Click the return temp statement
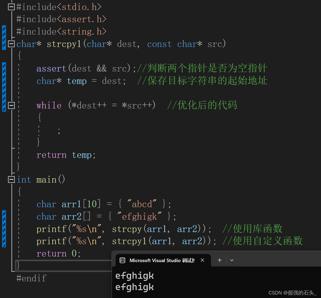This screenshot has height=298, width=321. [x=66, y=155]
